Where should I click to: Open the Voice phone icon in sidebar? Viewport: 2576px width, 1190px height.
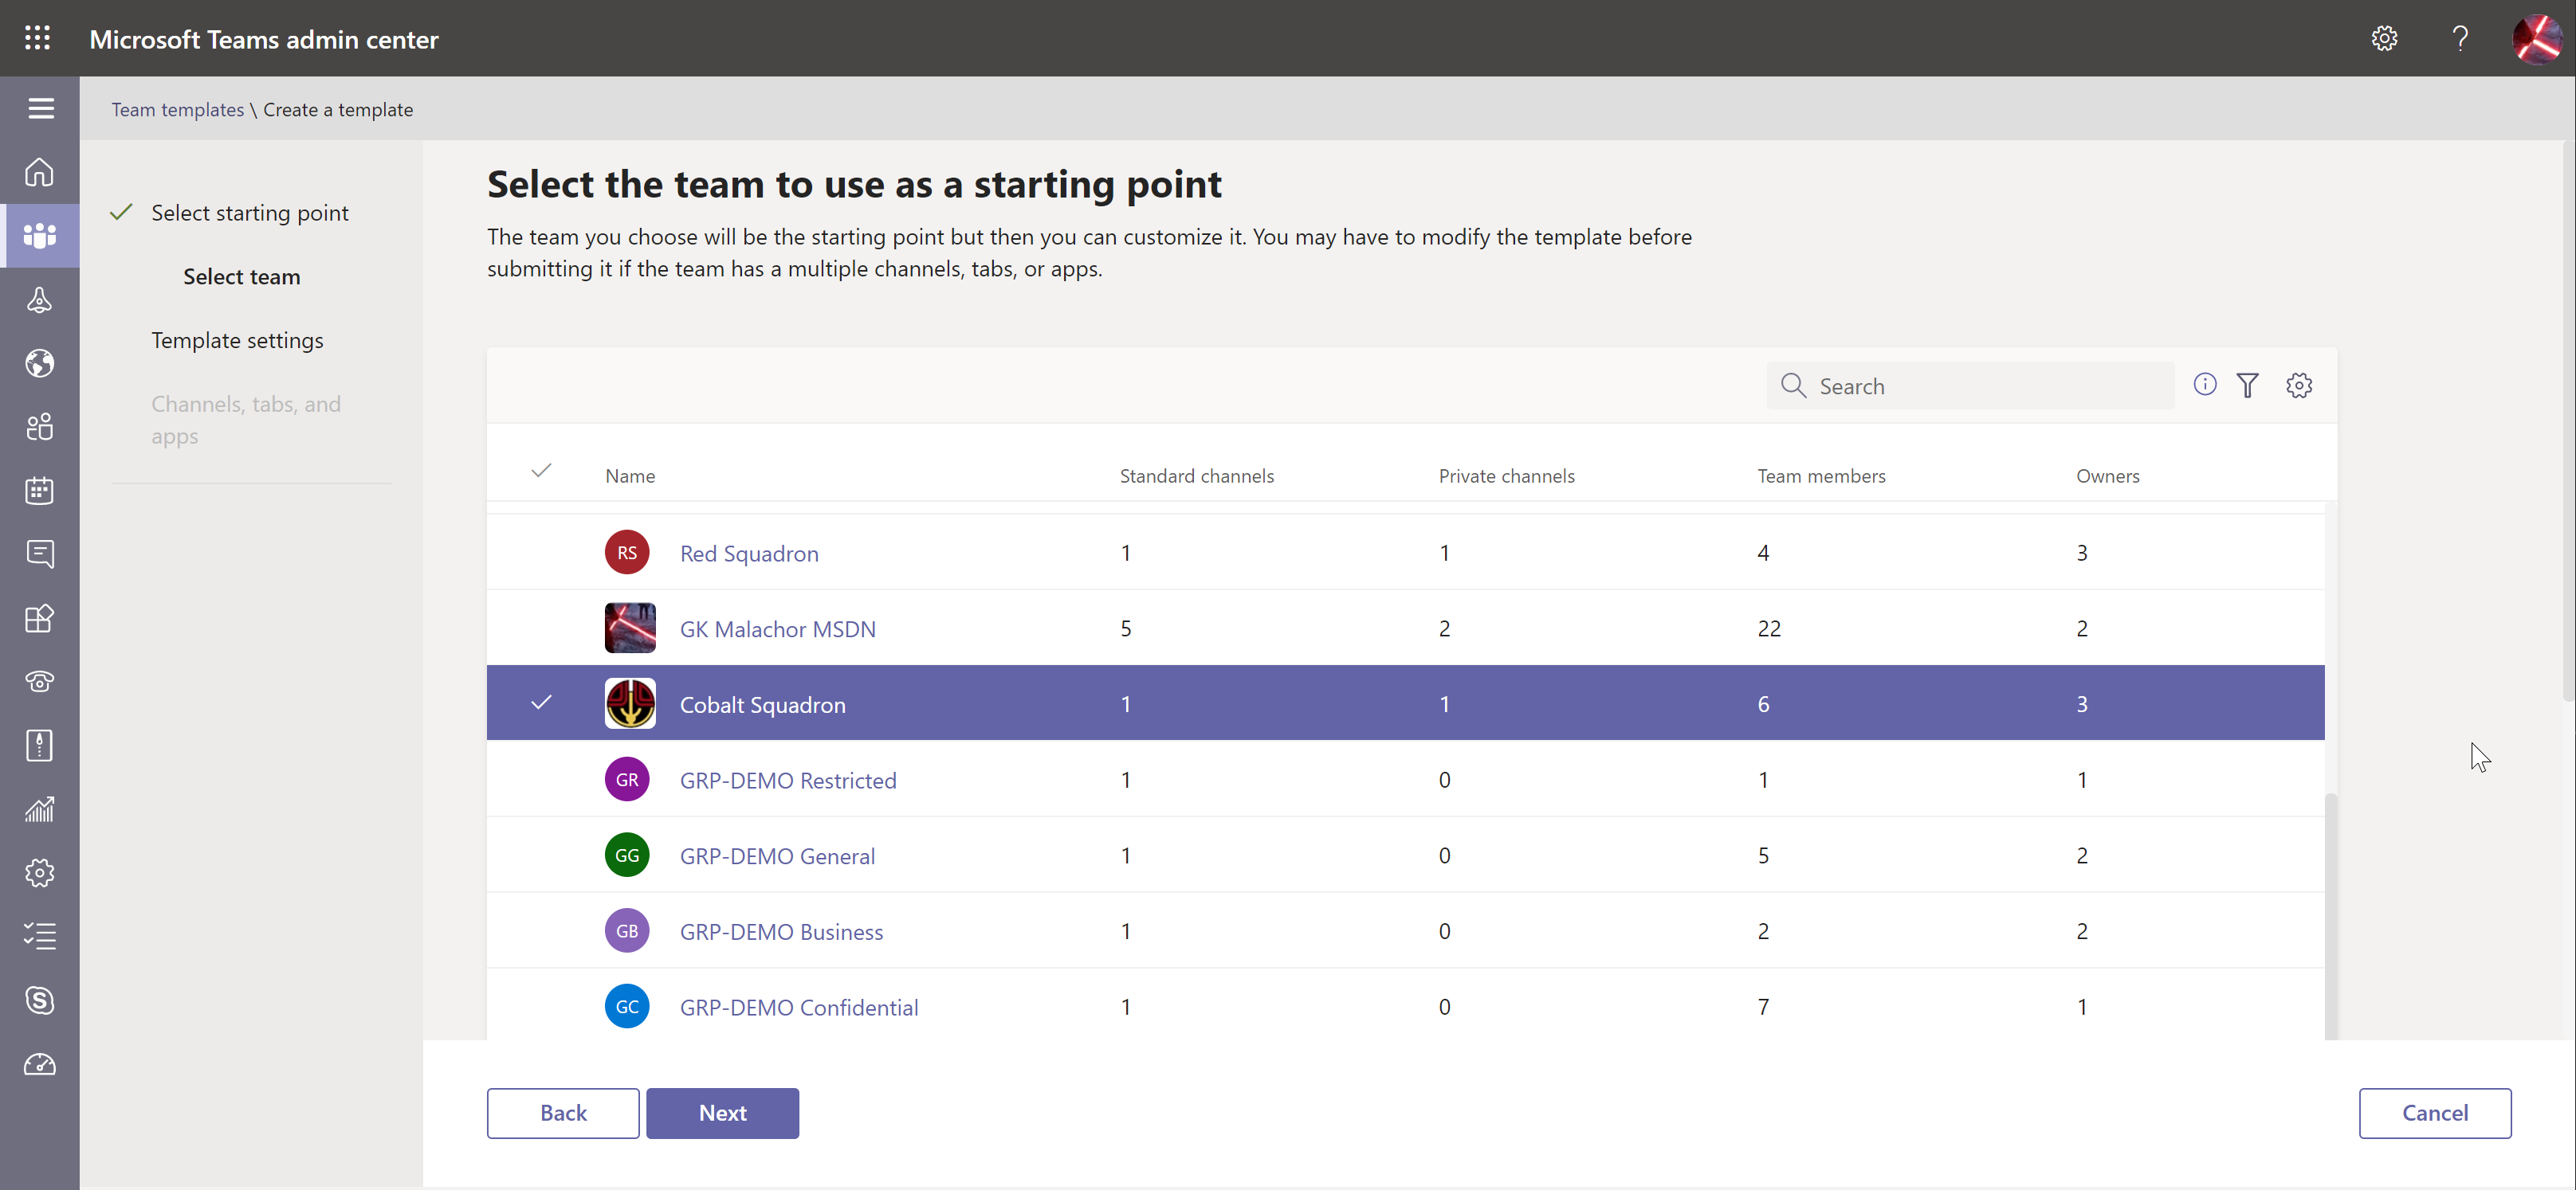coord(39,682)
